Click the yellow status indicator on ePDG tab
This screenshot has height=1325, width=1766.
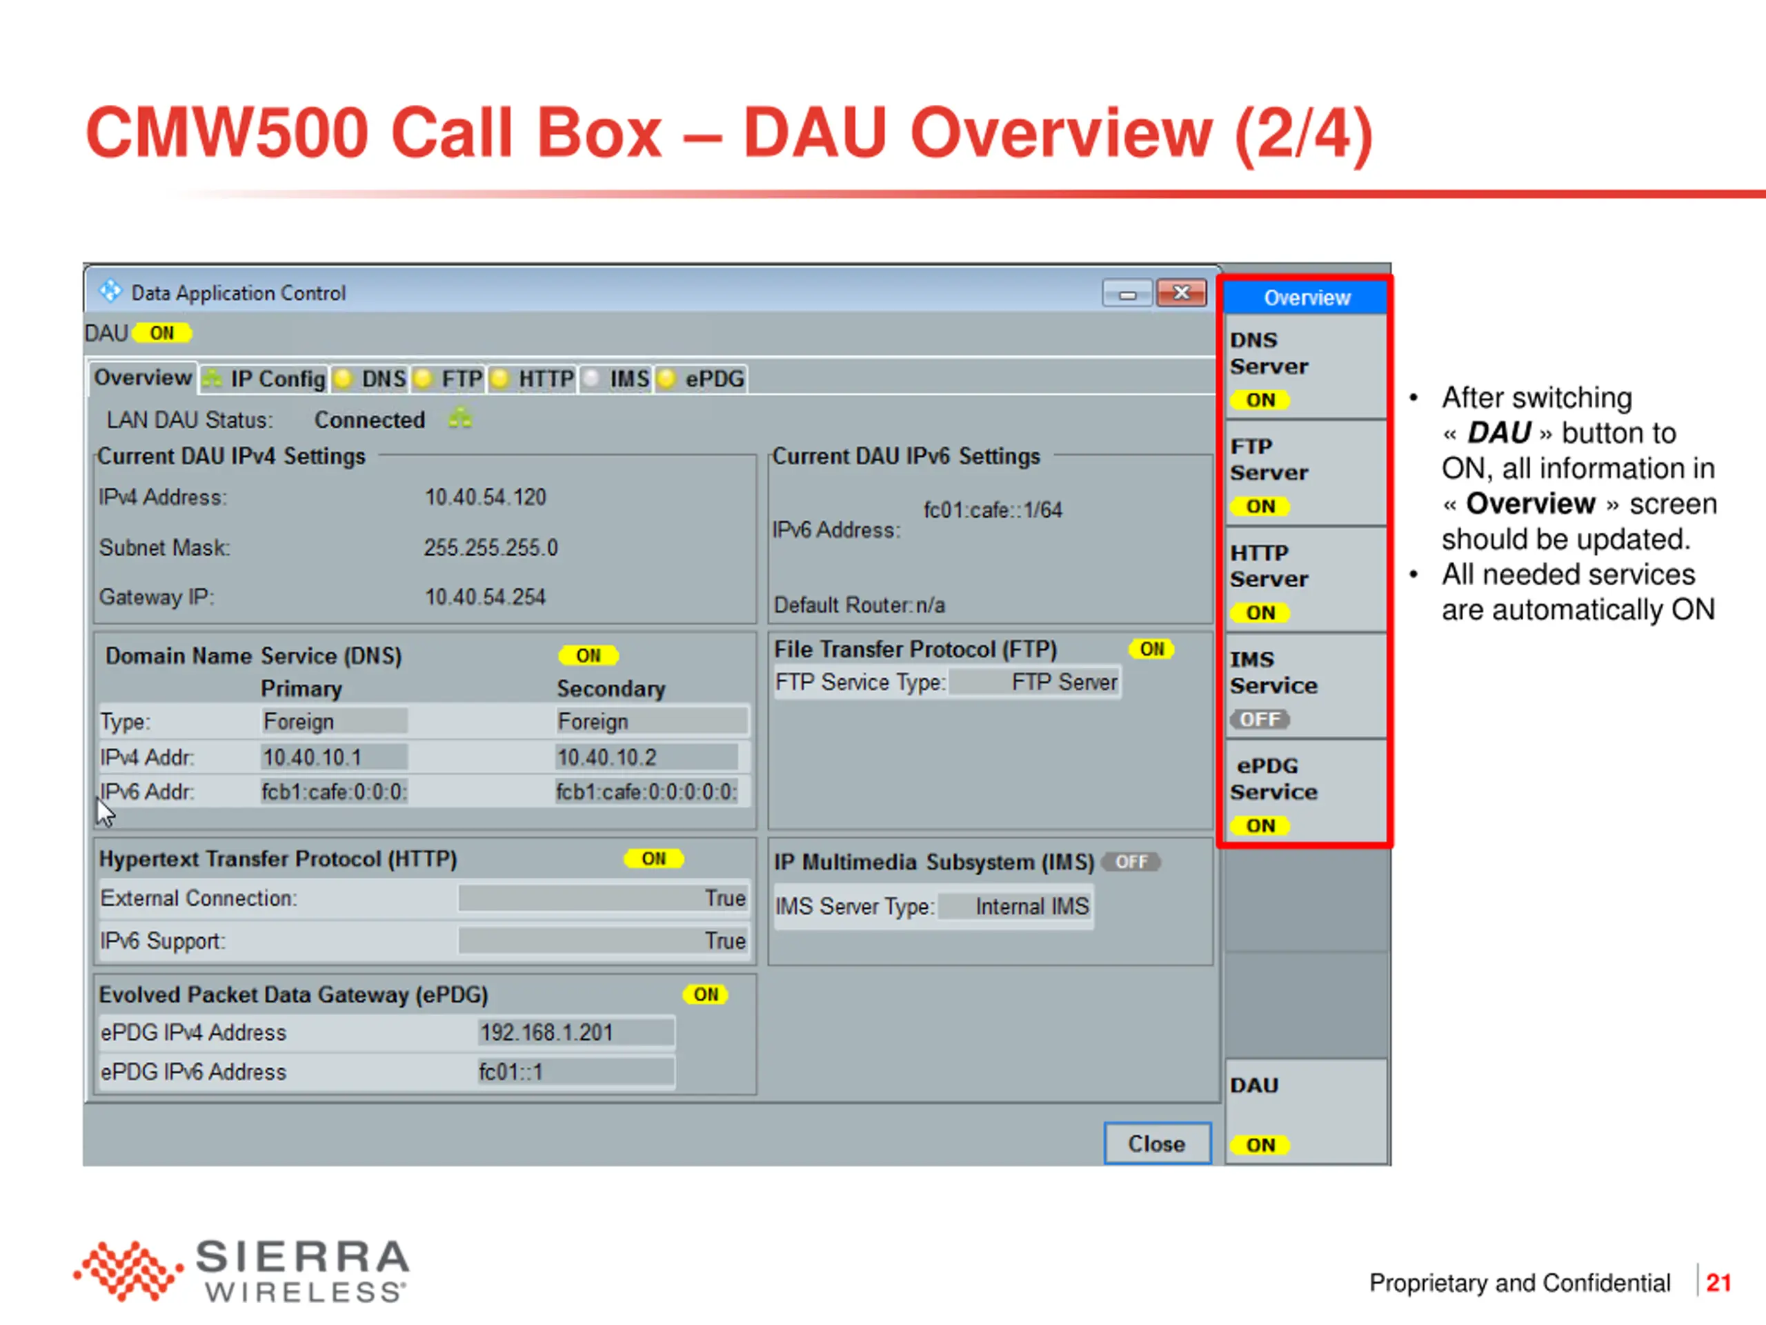(x=666, y=379)
